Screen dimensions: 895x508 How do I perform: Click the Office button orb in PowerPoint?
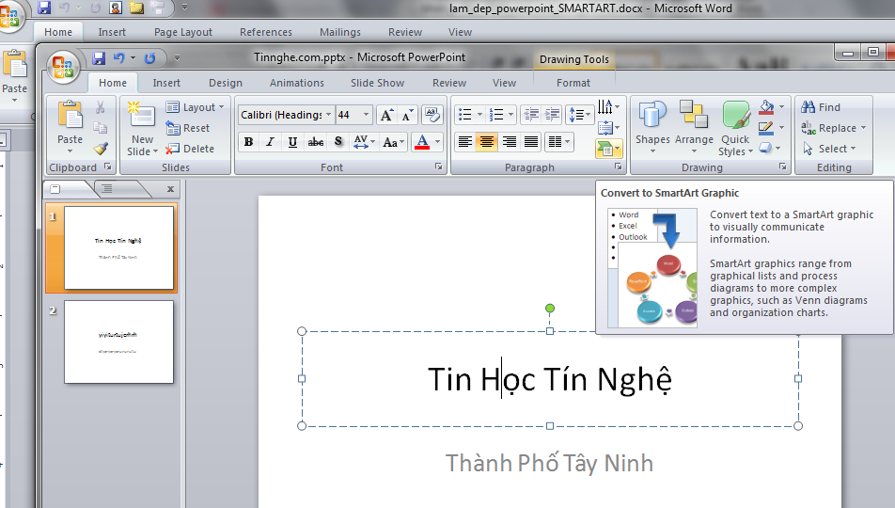64,67
